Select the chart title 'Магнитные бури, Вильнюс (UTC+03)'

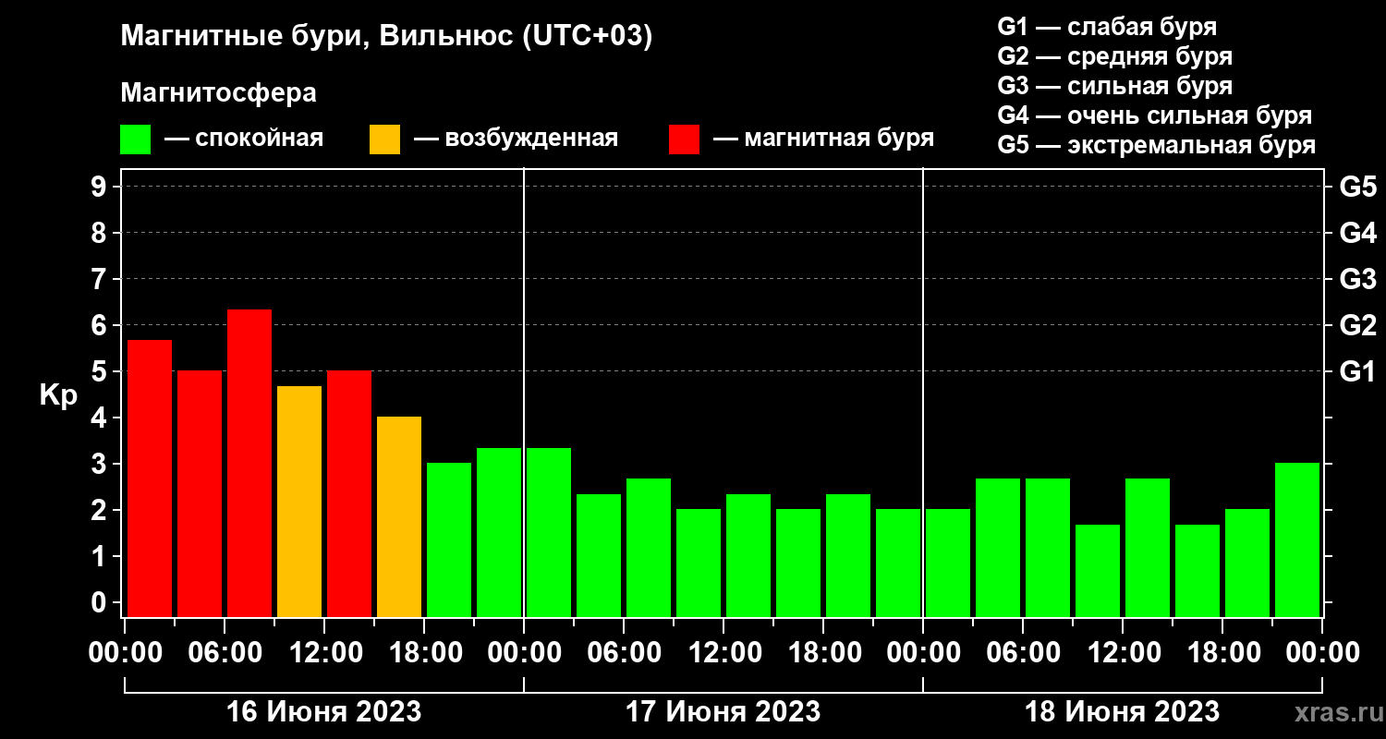point(386,37)
